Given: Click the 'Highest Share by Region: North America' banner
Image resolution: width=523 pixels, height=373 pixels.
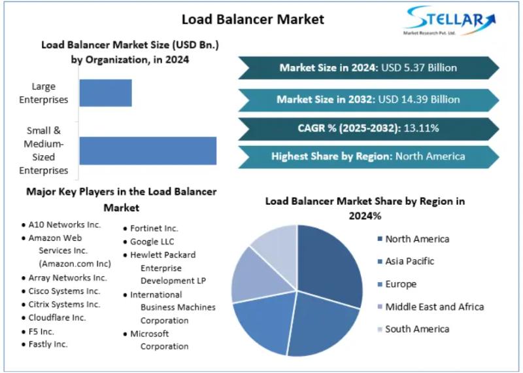Looking at the screenshot, I should (368, 156).
